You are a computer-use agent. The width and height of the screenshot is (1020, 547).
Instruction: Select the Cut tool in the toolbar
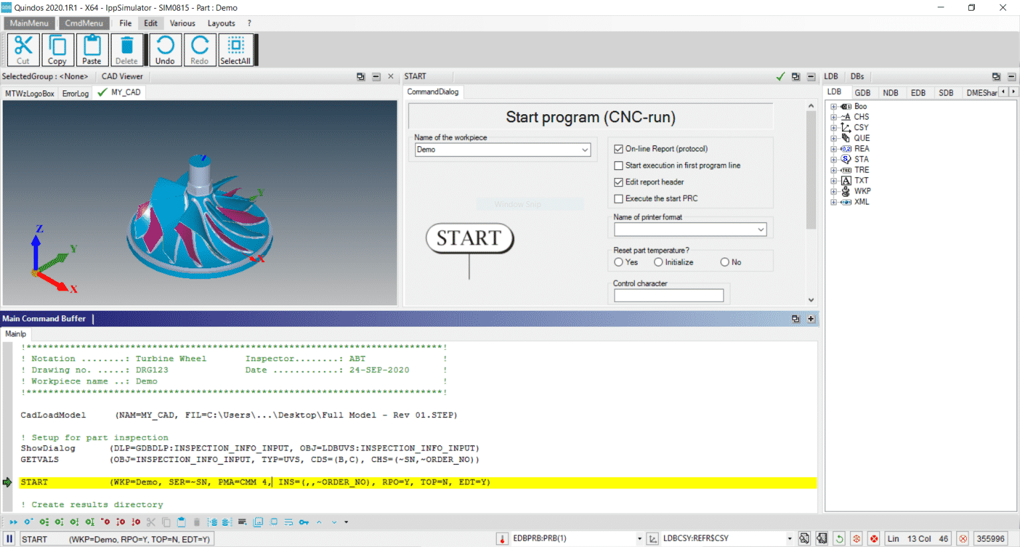[23, 49]
